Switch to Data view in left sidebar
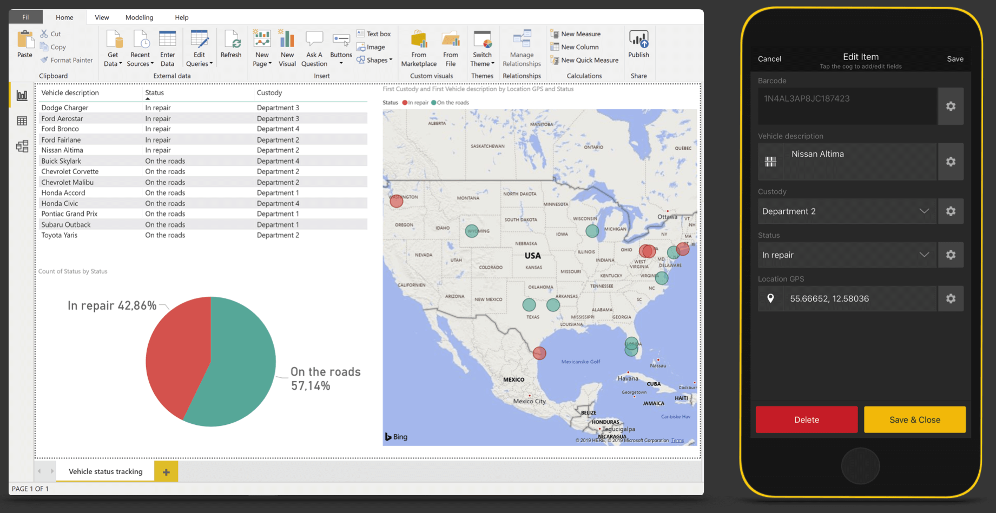This screenshot has height=513, width=996. coord(22,121)
